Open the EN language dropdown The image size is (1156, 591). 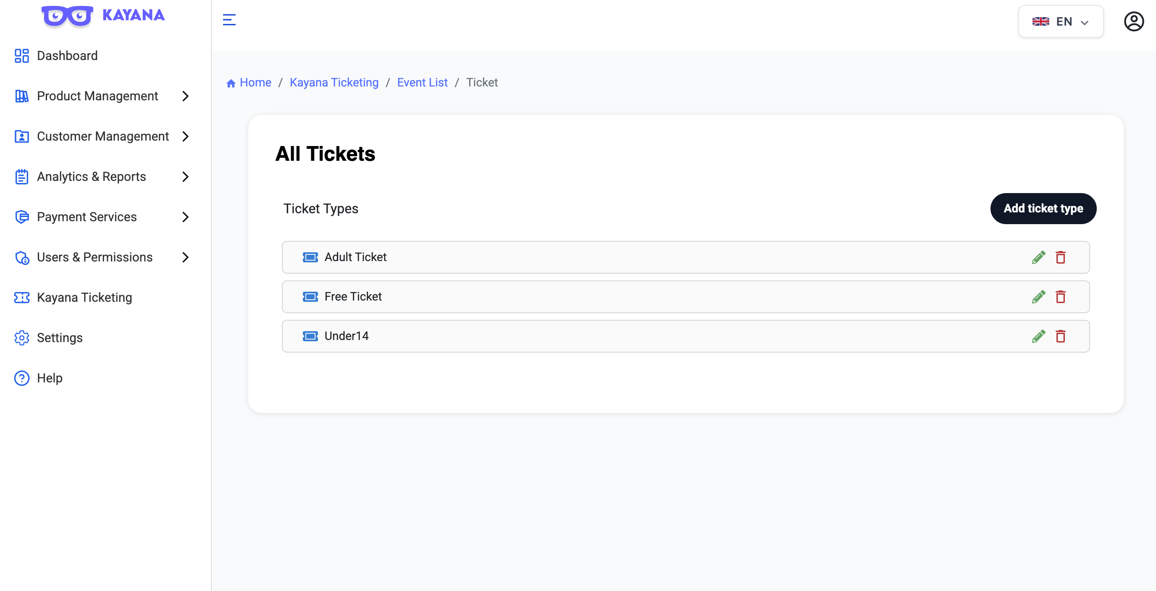[1060, 21]
